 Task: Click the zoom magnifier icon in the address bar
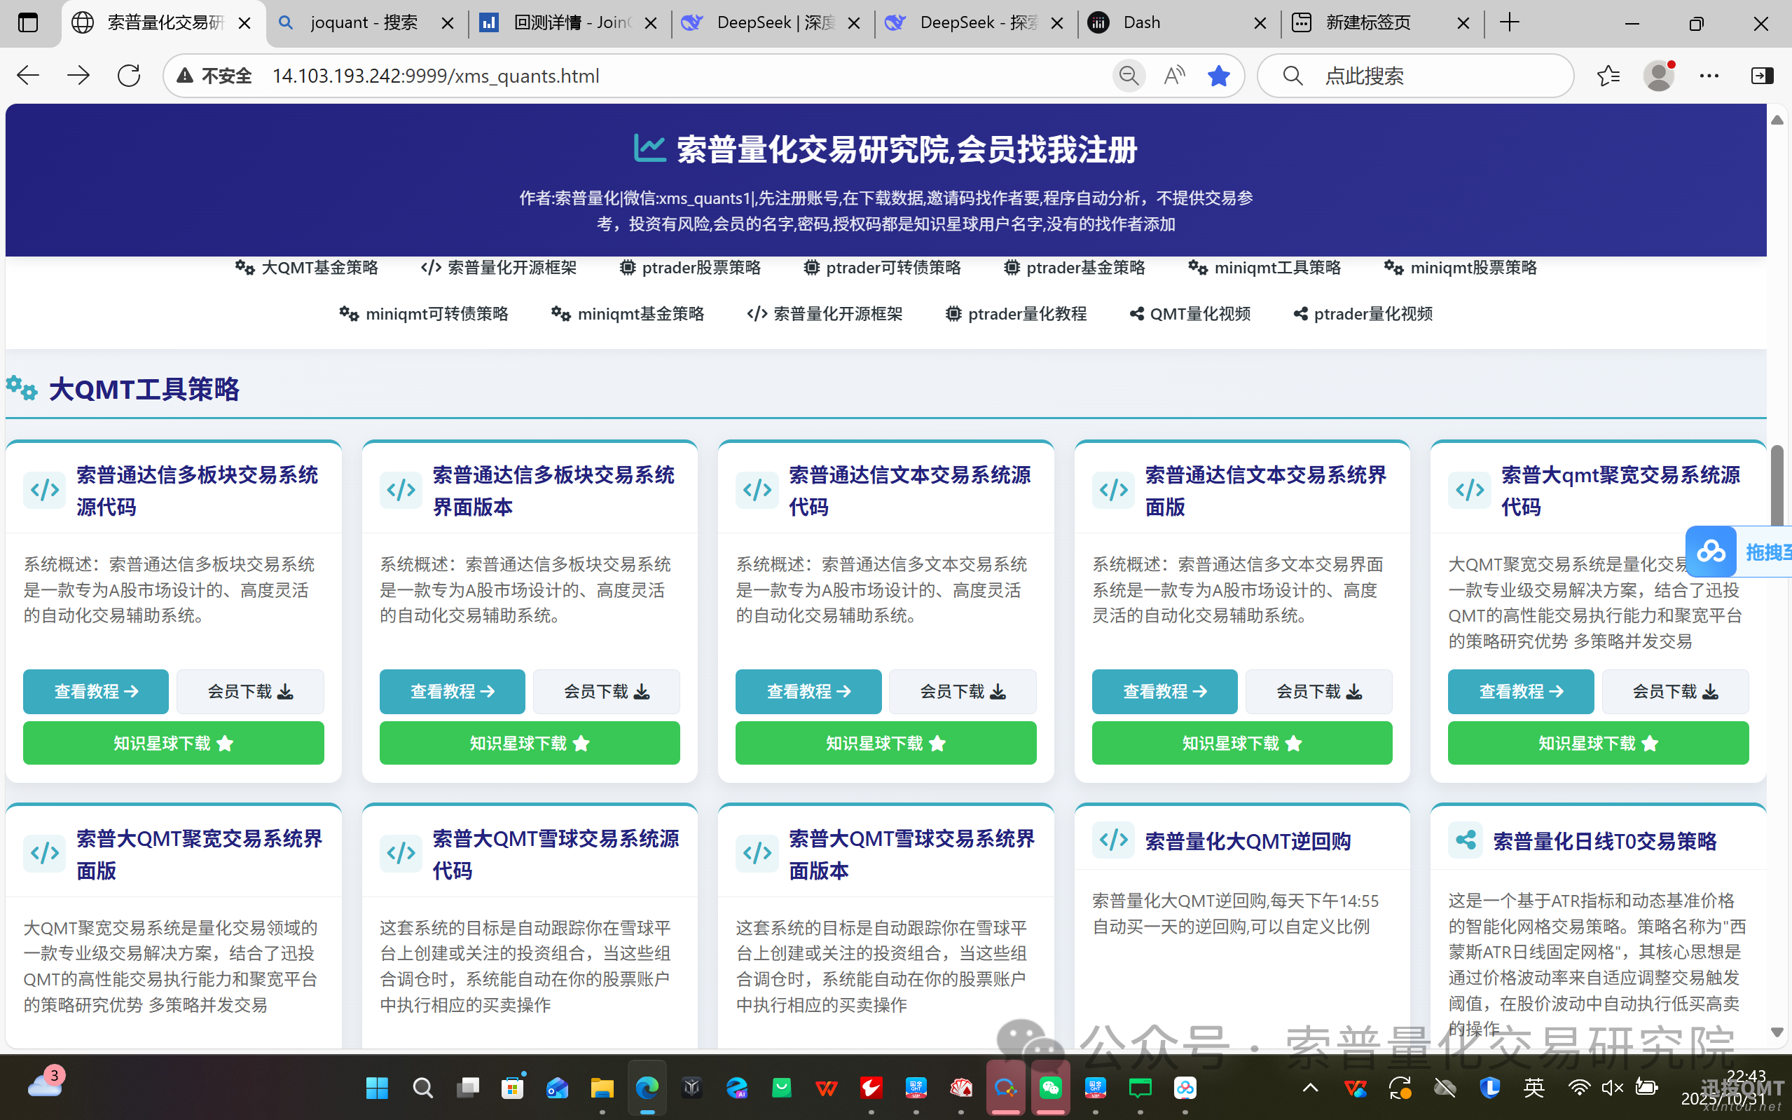[x=1128, y=75]
